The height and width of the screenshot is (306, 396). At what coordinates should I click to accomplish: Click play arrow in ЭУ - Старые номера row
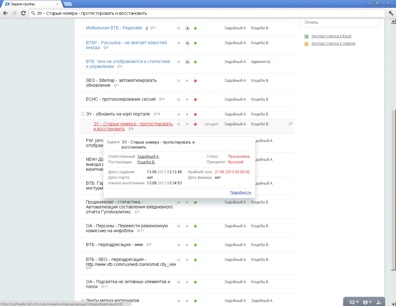click(187, 124)
